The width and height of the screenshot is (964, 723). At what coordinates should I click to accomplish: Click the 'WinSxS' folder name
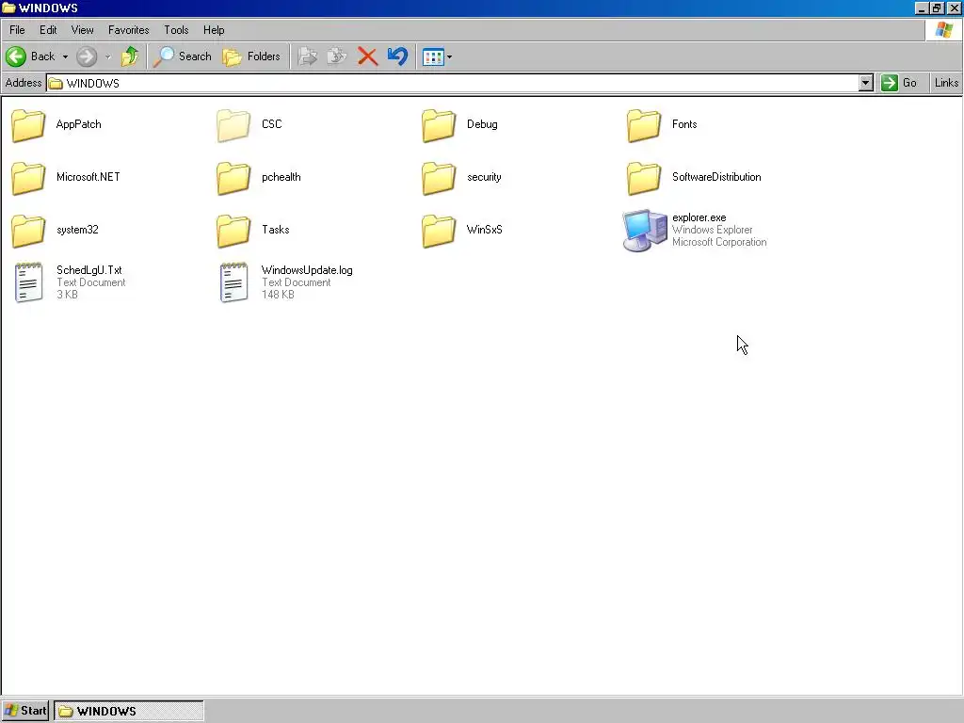tap(485, 230)
